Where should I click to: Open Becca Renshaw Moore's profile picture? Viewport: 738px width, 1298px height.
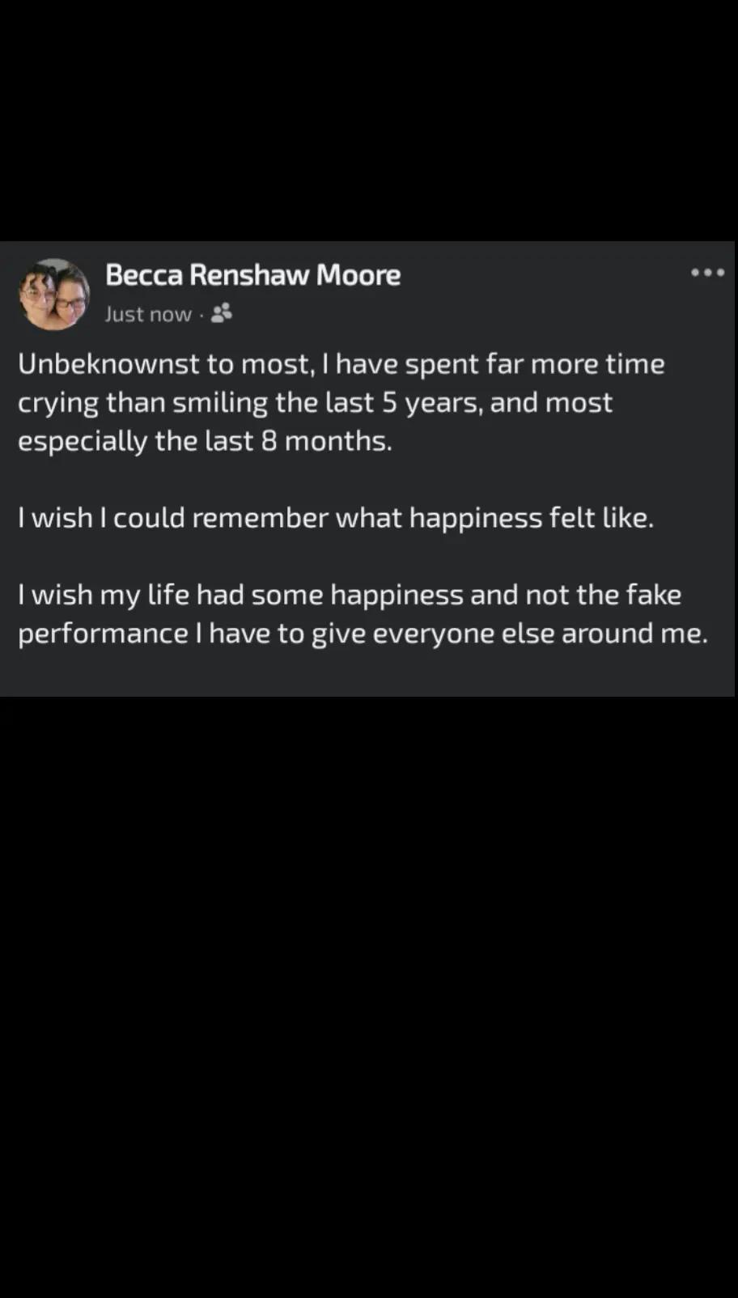53,294
